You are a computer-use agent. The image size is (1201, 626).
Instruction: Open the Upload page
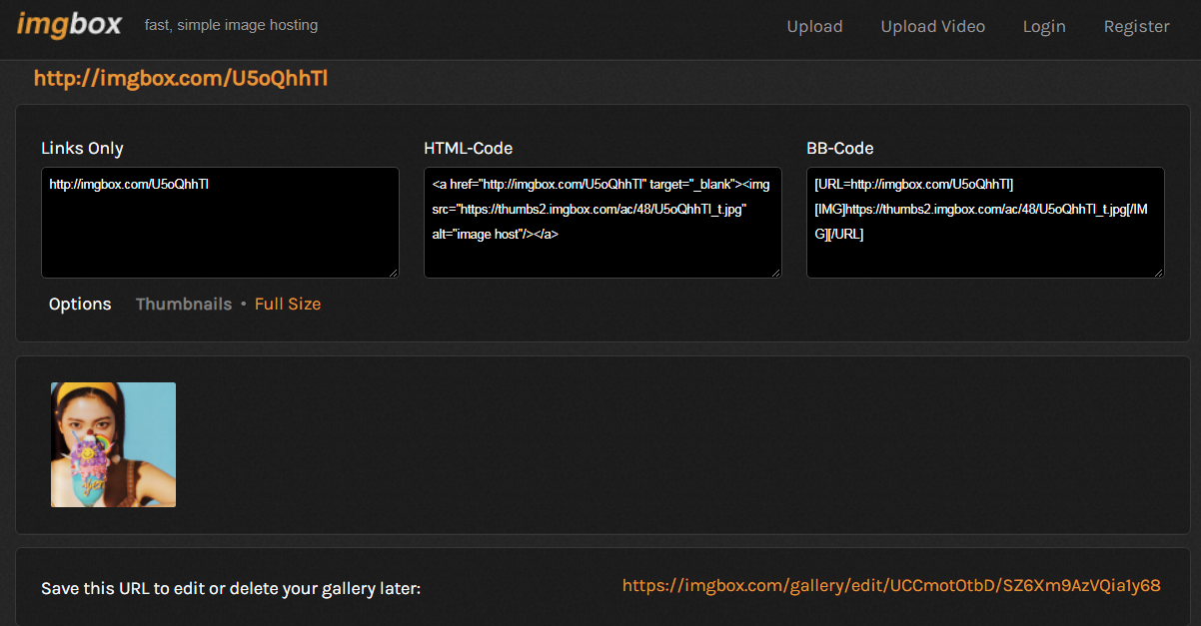[x=814, y=27]
